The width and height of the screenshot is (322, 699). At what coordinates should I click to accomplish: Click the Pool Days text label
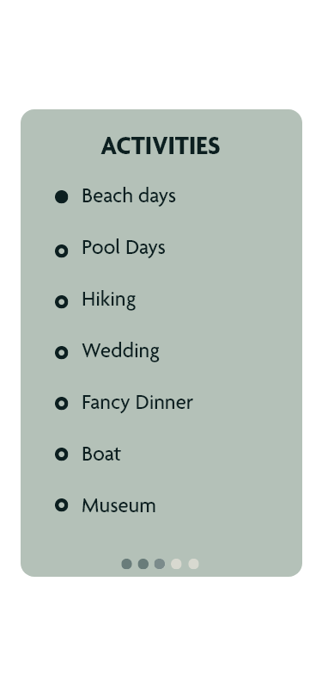pos(123,248)
